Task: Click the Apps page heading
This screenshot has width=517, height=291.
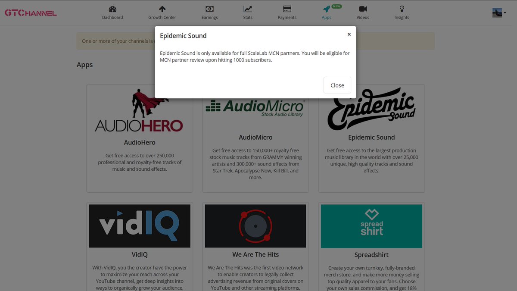Action: [x=85, y=65]
